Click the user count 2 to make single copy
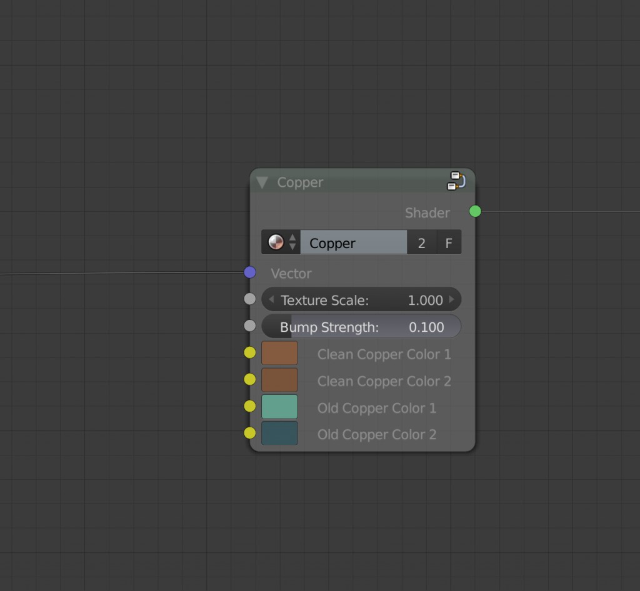Image resolution: width=640 pixels, height=591 pixels. [421, 242]
